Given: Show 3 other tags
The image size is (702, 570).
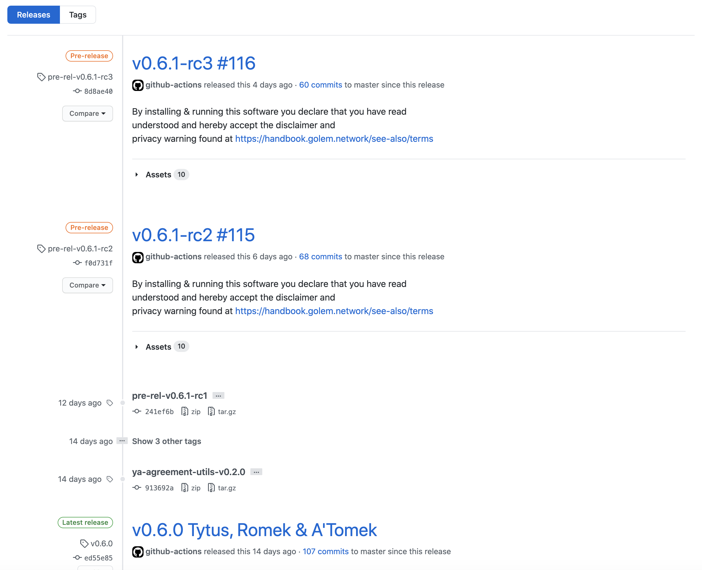Looking at the screenshot, I should tap(166, 441).
